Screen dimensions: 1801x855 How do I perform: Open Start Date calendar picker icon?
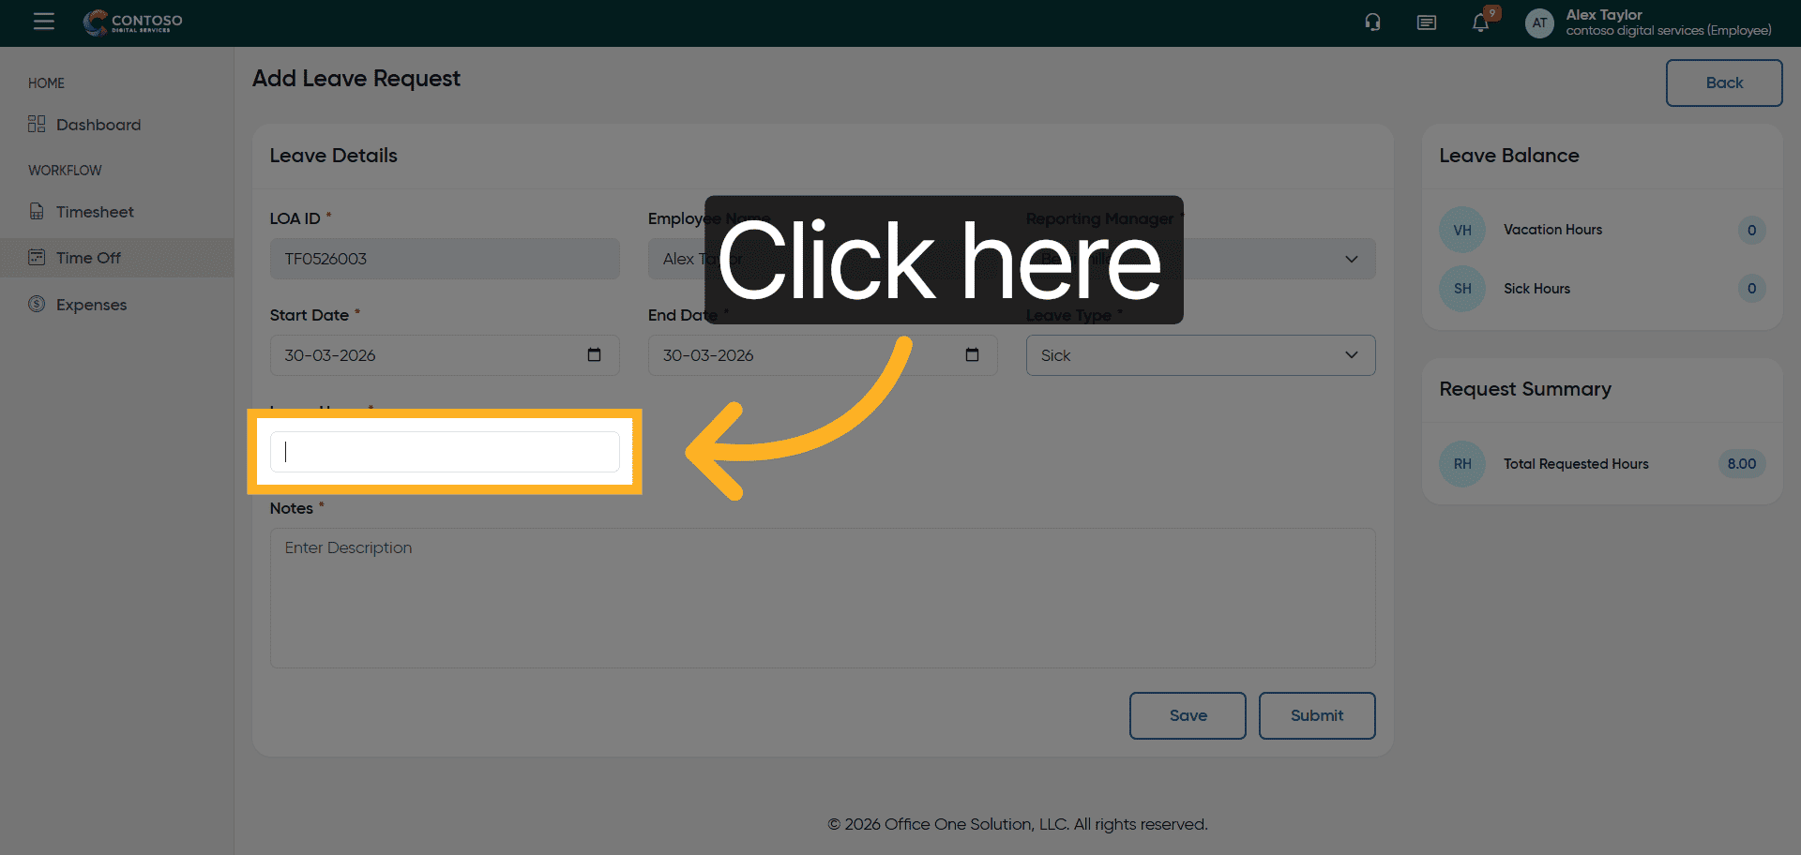(x=594, y=354)
